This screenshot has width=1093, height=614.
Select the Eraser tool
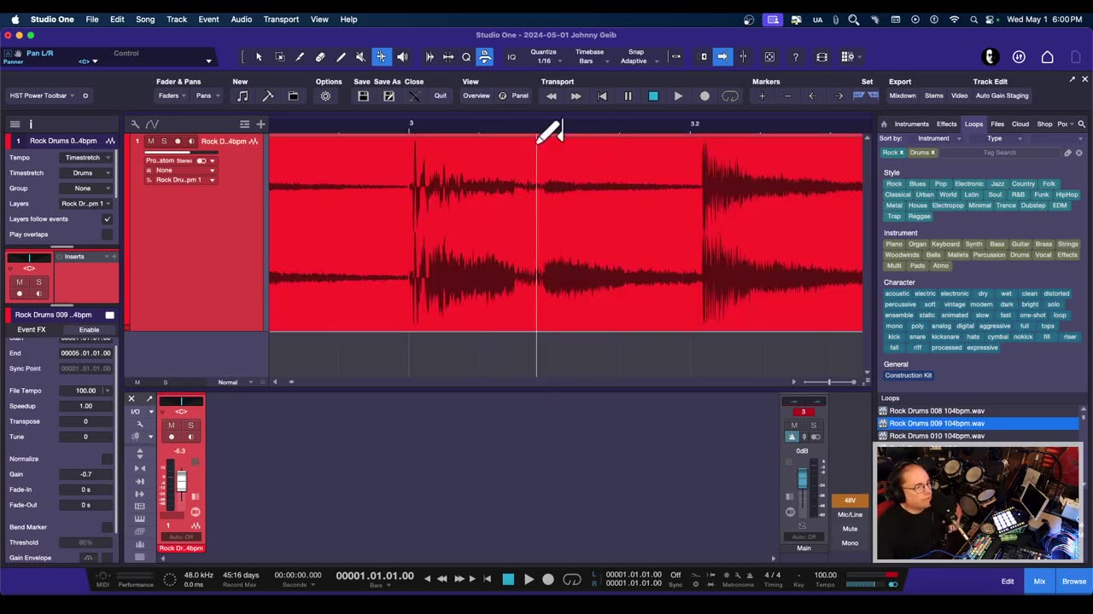(x=320, y=57)
